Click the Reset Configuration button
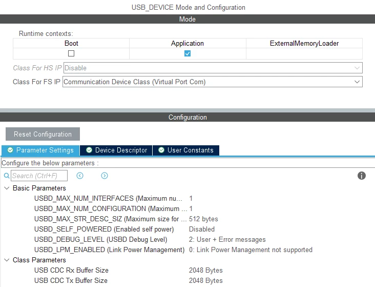The width and height of the screenshot is (375, 287). coord(43,134)
